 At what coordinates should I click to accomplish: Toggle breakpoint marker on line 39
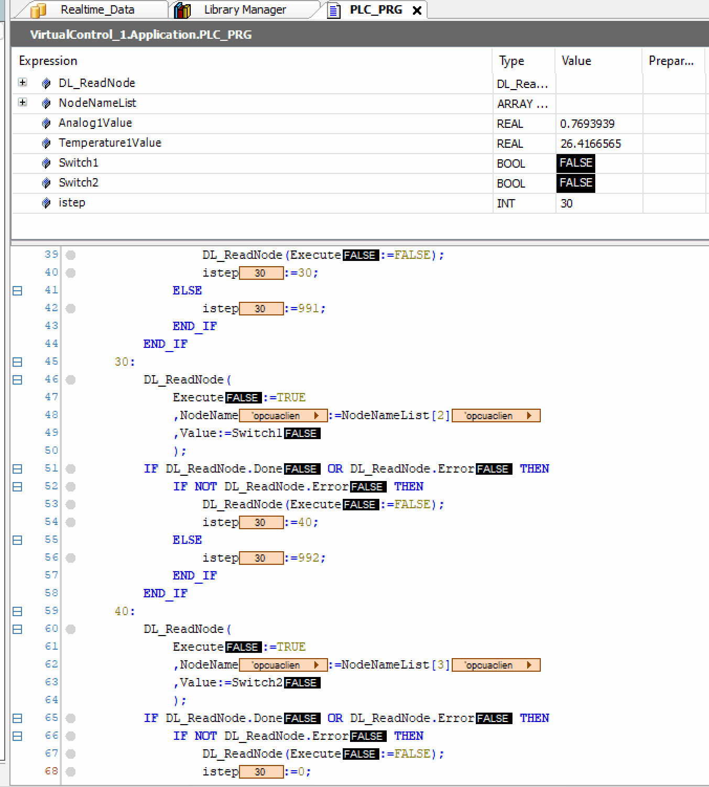tap(71, 255)
